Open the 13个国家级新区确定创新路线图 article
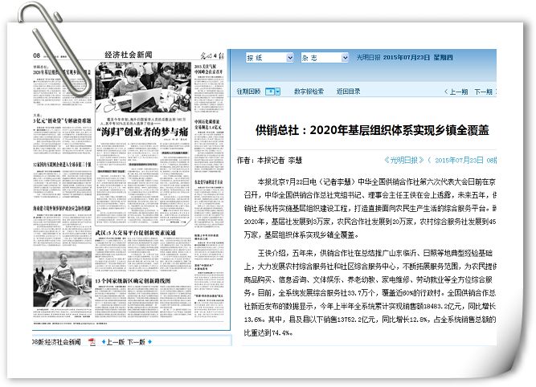This screenshot has width=536, height=387. 133,281
